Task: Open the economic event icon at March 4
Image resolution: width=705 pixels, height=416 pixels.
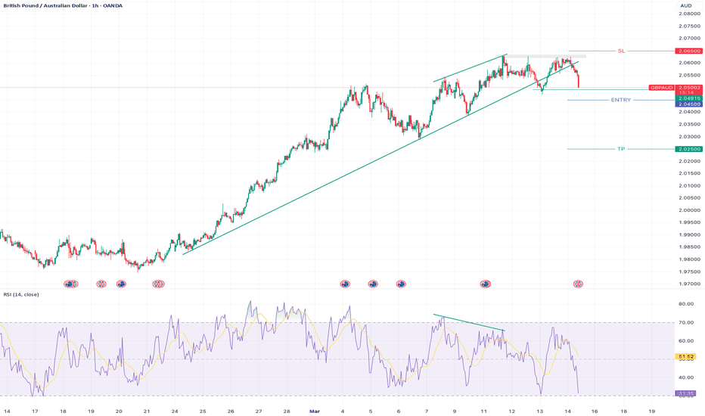Action: 345,284
